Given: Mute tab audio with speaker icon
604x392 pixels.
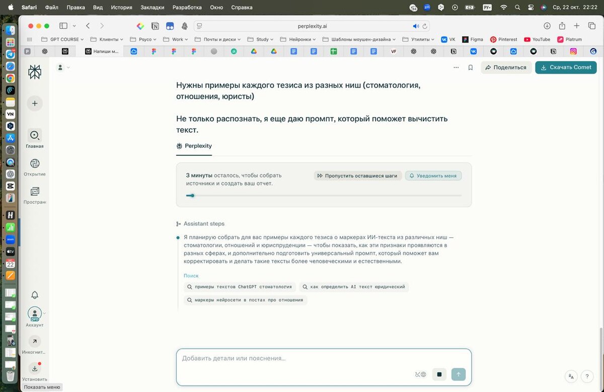Looking at the screenshot, I should tap(416, 26).
